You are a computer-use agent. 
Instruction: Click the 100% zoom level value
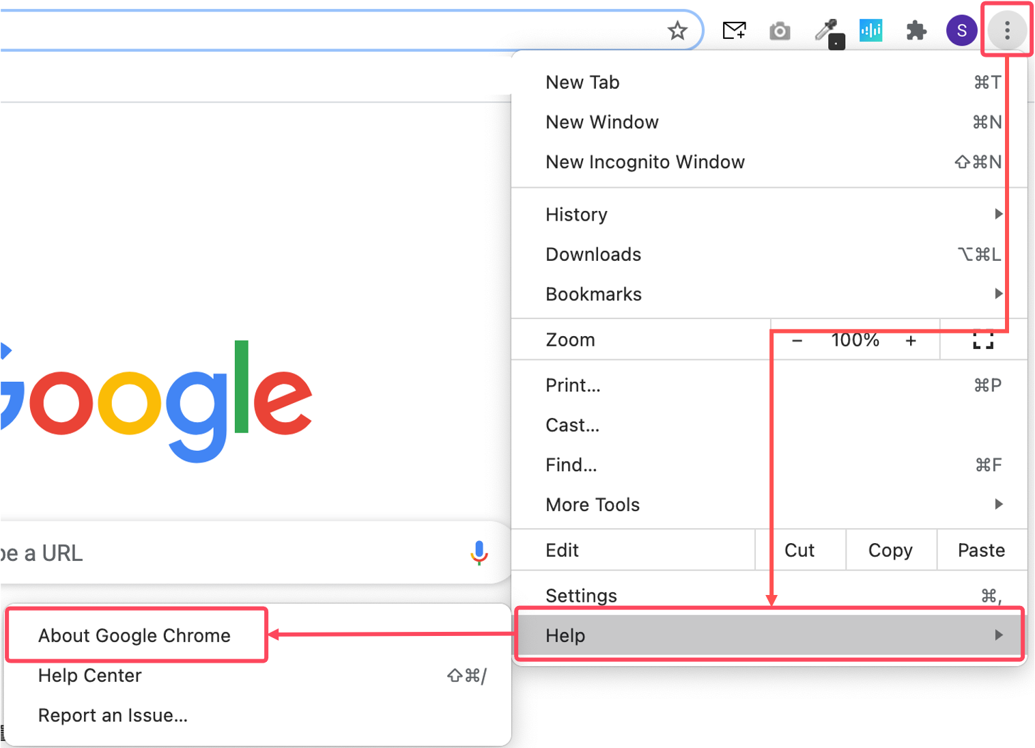(855, 340)
